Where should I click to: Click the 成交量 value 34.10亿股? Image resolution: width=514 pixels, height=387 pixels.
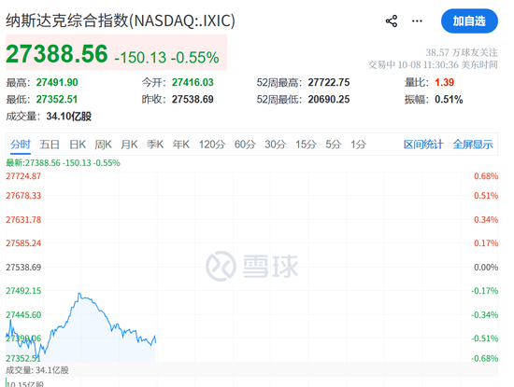[69, 117]
